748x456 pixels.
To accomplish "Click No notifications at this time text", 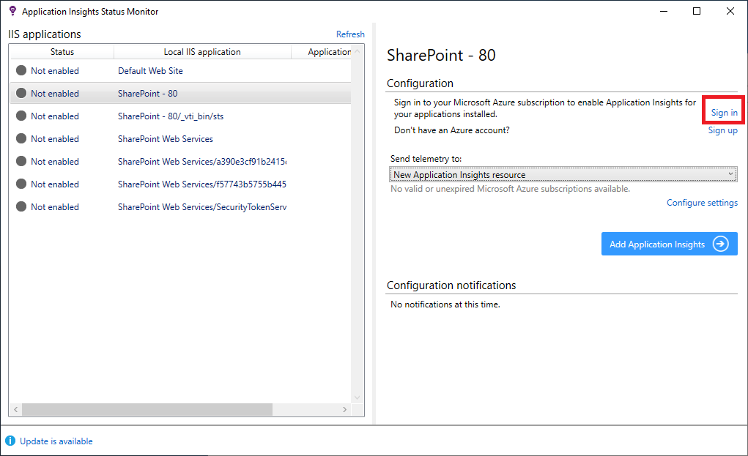I will click(445, 304).
